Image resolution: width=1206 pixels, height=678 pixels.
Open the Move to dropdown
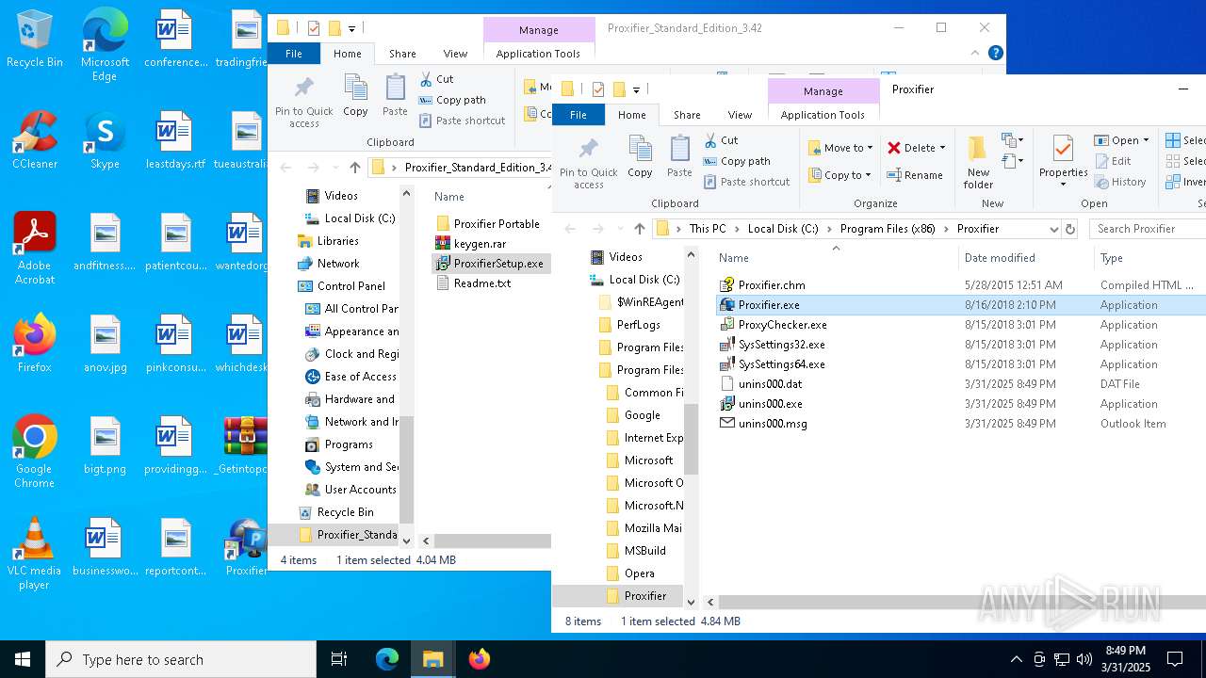coord(840,148)
